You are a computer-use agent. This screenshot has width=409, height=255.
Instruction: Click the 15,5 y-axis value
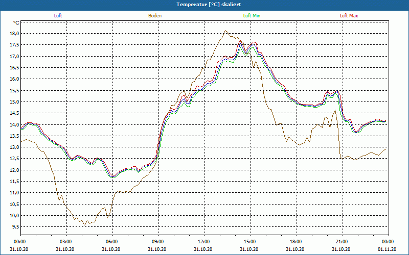click(15, 90)
